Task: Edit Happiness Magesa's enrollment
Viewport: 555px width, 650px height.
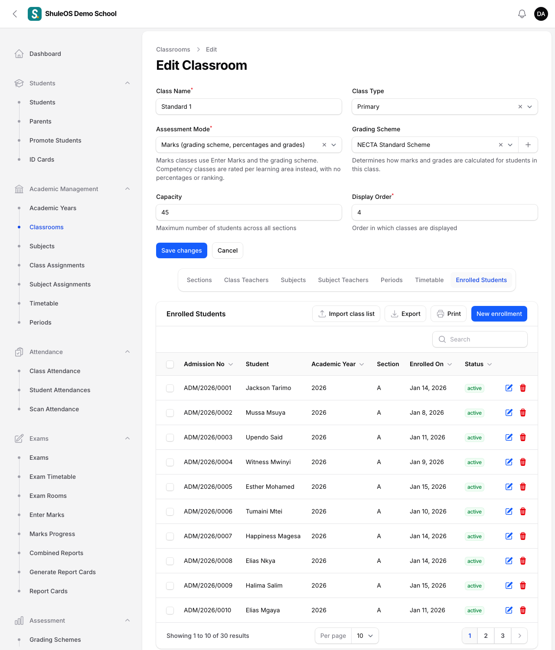Action: [x=509, y=536]
